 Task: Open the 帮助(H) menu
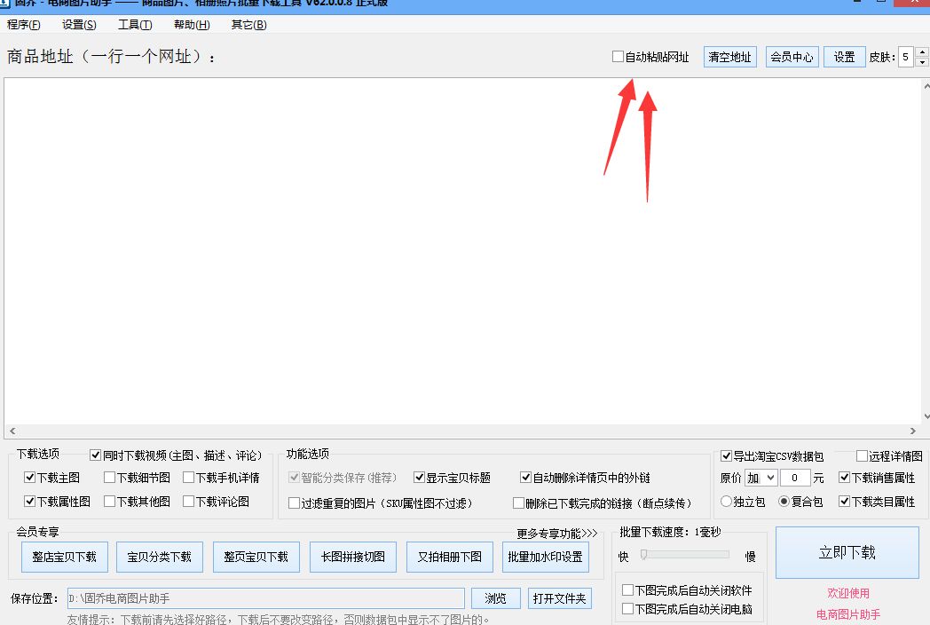(192, 24)
